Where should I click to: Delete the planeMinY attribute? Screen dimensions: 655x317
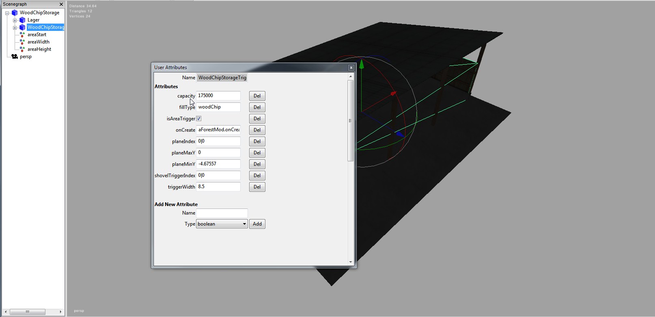(257, 164)
